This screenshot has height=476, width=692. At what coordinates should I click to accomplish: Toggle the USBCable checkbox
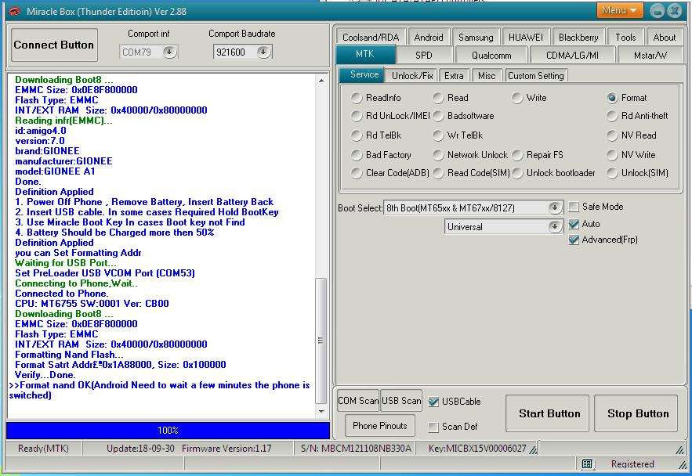point(434,402)
